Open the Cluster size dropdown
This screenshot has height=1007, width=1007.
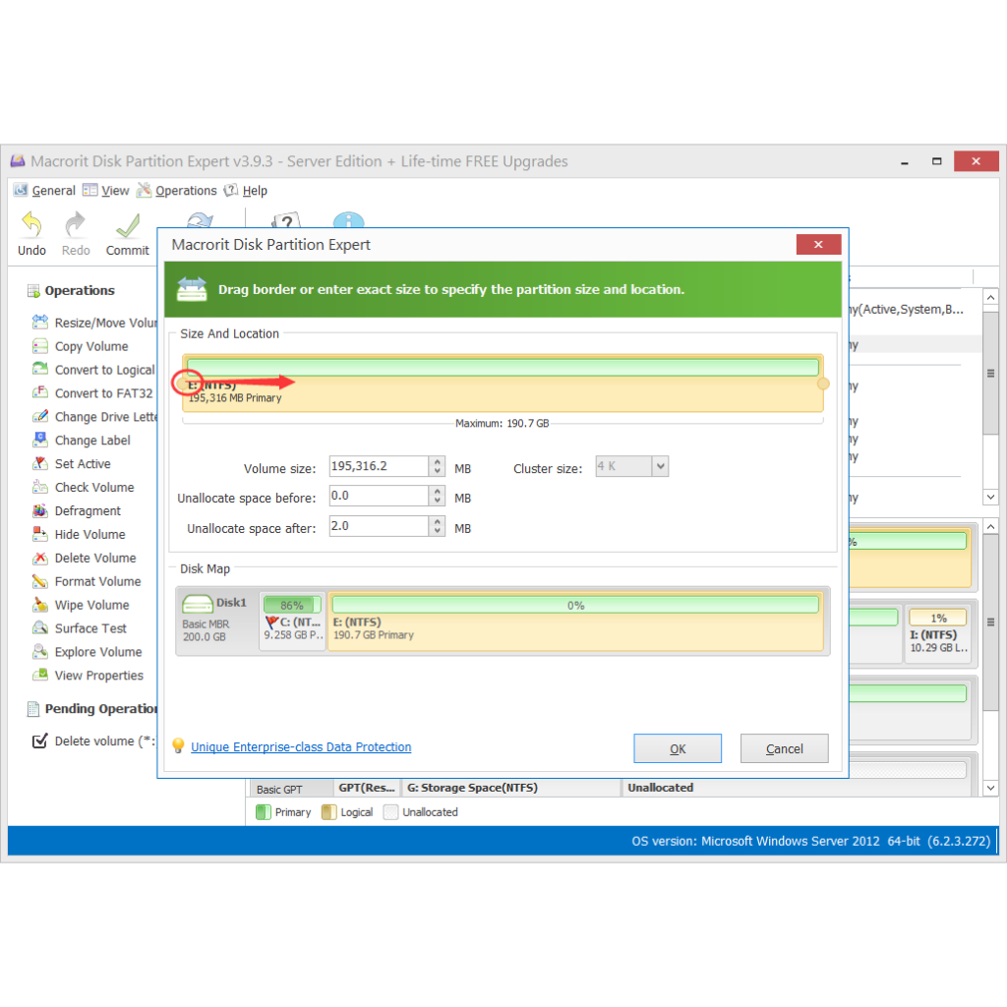click(660, 466)
